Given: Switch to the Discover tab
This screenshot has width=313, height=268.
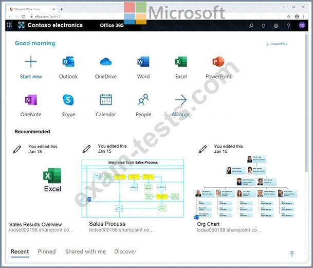Looking at the screenshot, I should 125,252.
